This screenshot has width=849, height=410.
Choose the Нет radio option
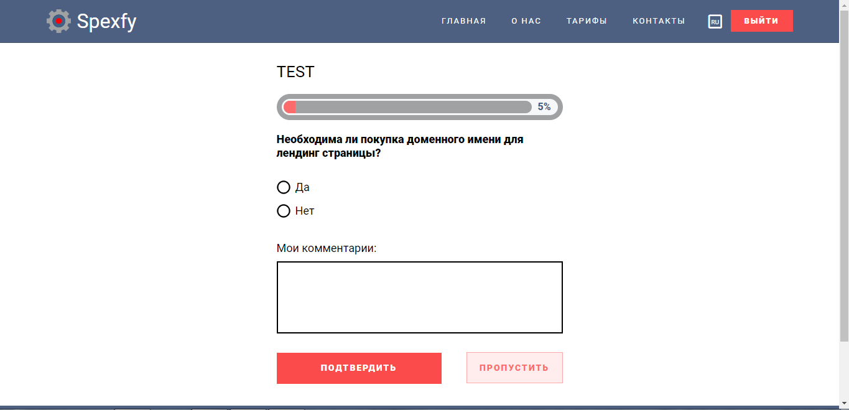point(284,211)
